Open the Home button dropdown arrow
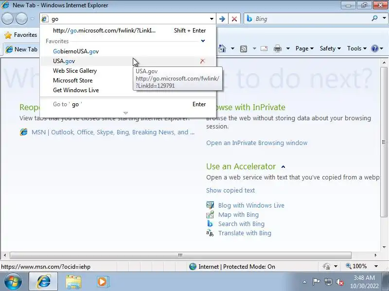The height and width of the screenshot is (291, 389). click(x=232, y=48)
